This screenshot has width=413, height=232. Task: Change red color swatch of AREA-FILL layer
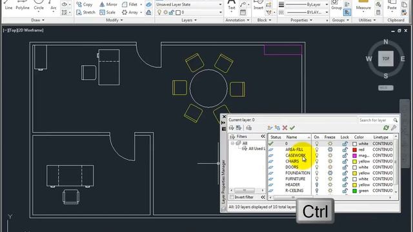[354, 150]
